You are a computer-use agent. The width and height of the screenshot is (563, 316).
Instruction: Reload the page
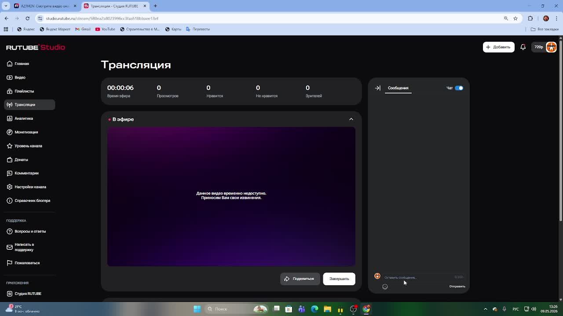coord(27,18)
